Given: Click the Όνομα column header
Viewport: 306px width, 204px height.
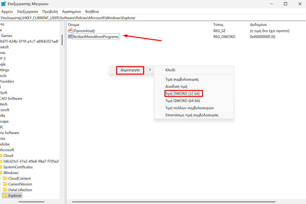Looking at the screenshot, I should pyautogui.click(x=74, y=24).
